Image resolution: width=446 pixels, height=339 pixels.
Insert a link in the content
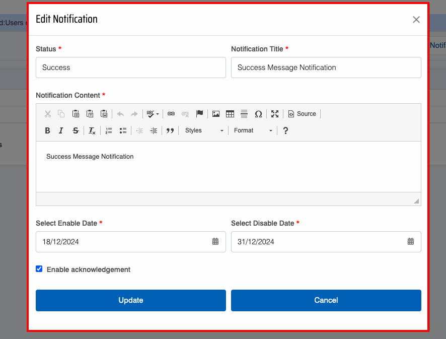[x=171, y=114]
